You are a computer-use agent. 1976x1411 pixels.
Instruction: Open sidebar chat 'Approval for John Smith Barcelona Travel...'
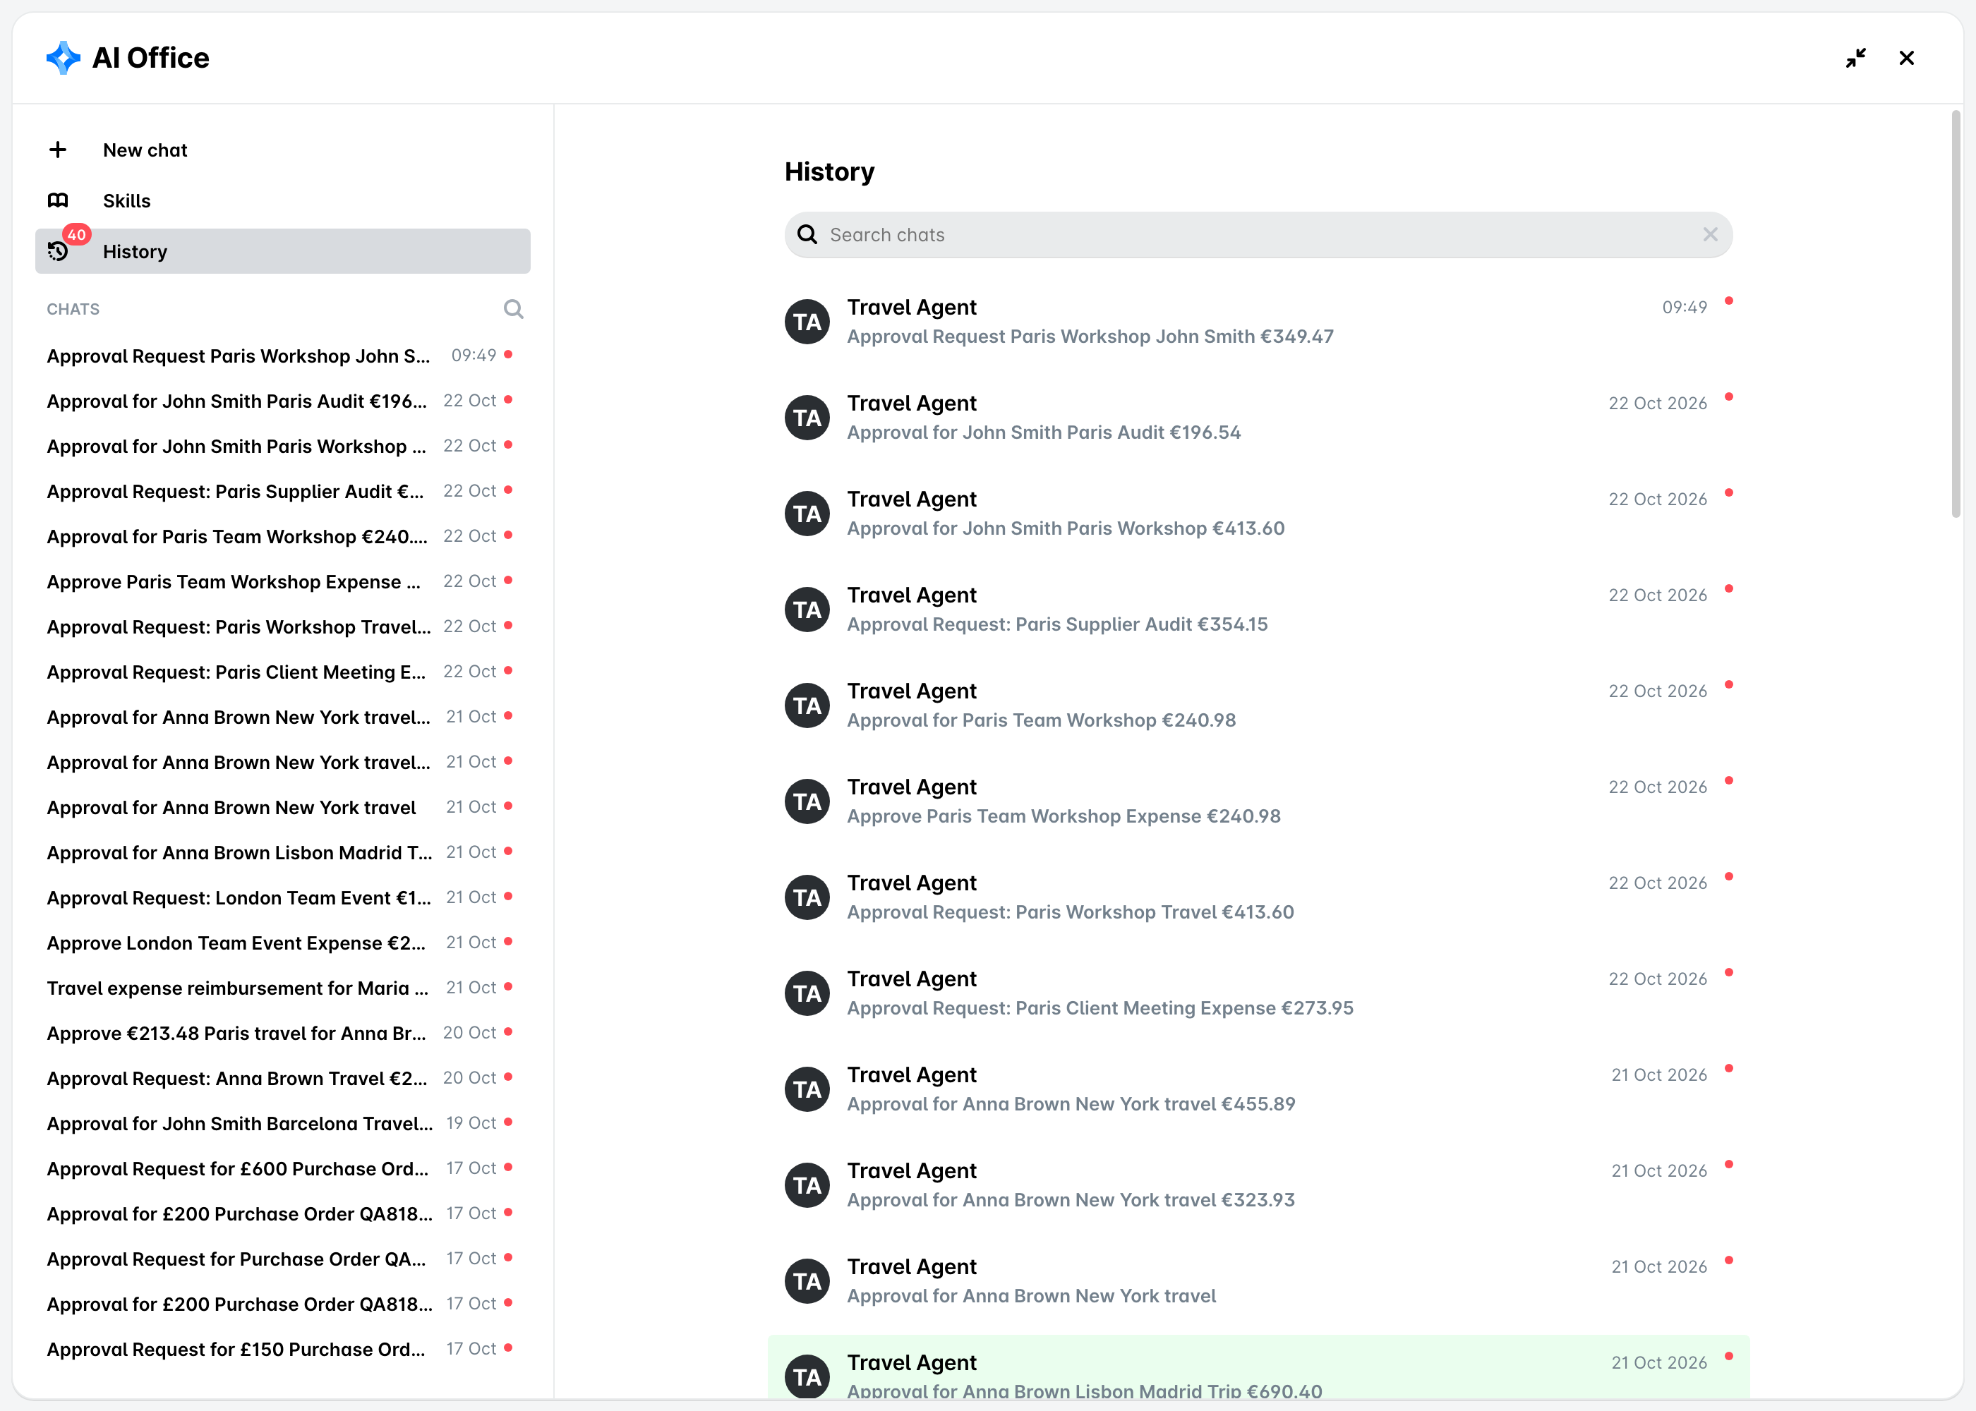click(282, 1123)
